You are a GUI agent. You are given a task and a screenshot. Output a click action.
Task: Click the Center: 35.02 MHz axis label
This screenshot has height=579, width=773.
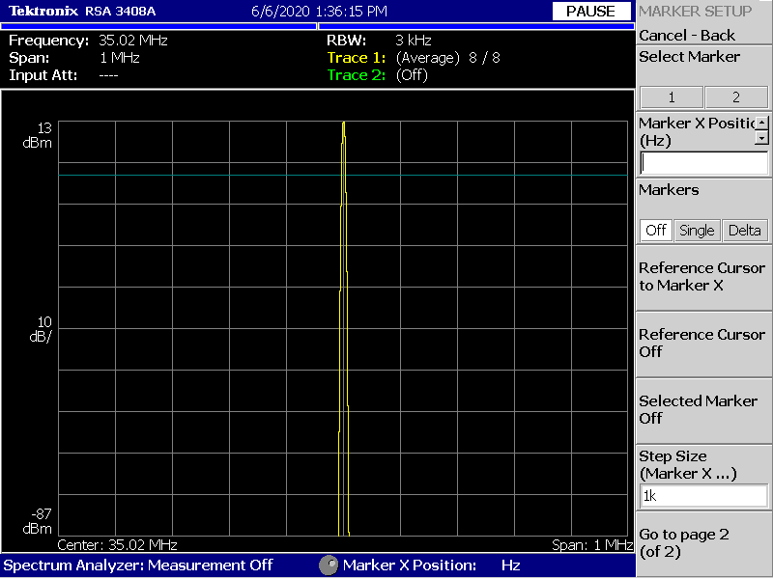click(x=117, y=545)
